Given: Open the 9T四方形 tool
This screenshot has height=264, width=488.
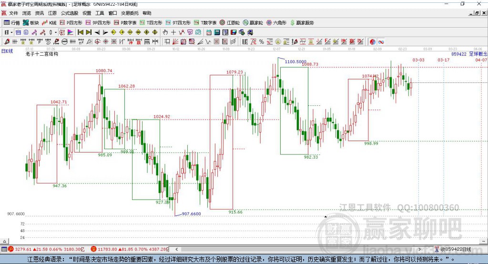Looking at the screenshot, I should 178,23.
